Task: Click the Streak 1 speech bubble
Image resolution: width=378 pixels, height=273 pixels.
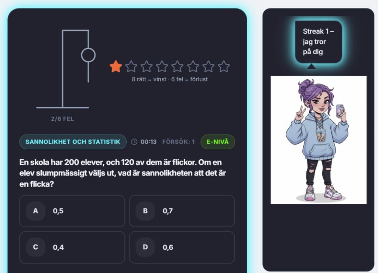Action: 319,42
